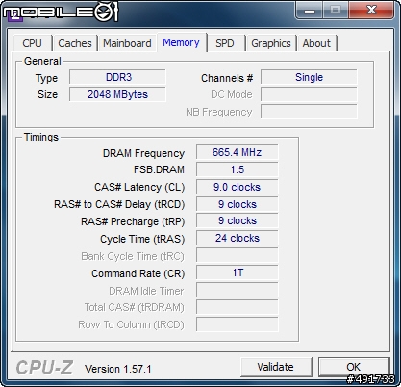This screenshot has height=387, width=401.
Task: Click the empty DC Mode field
Action: coord(309,94)
